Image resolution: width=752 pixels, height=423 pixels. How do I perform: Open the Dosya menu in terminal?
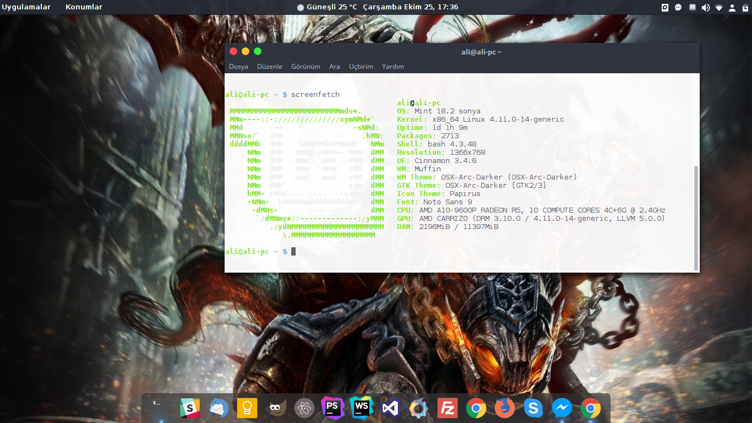tap(239, 67)
